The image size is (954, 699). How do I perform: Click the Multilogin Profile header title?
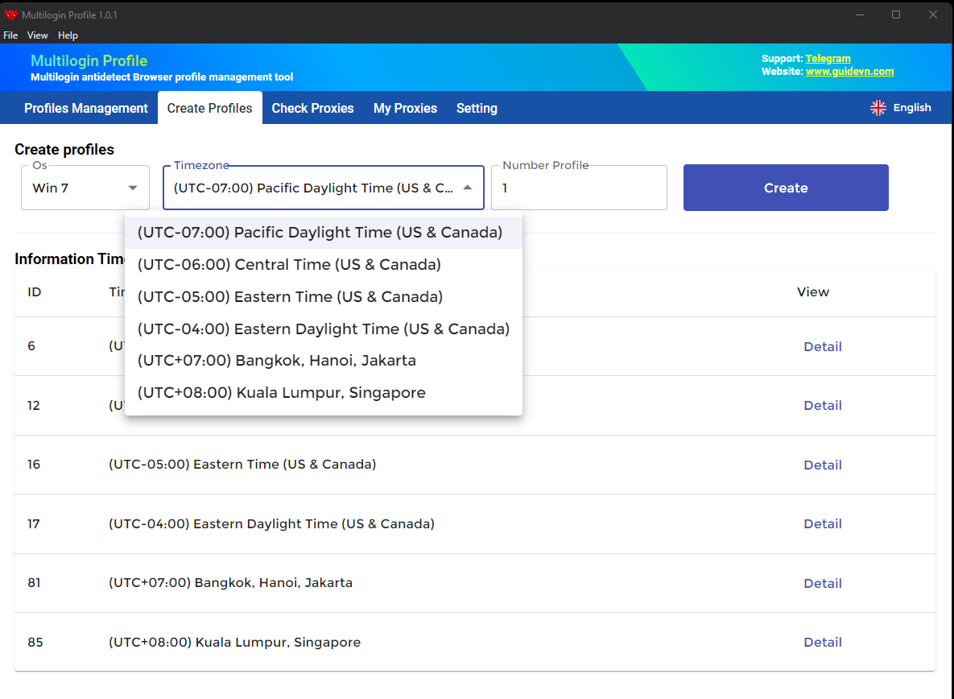pos(89,61)
